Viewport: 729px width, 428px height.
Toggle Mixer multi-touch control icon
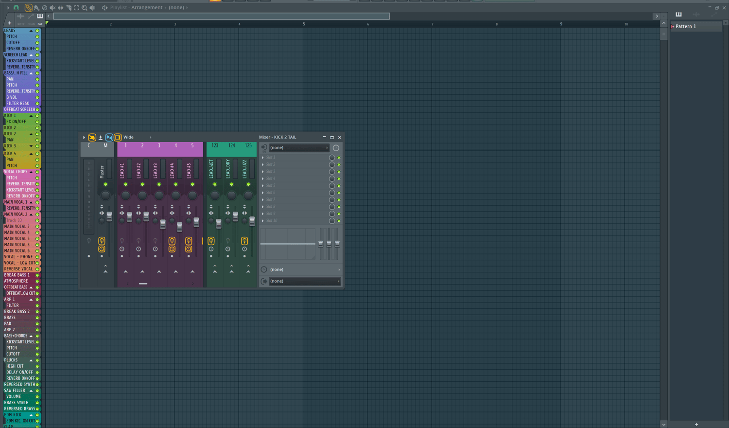point(92,138)
